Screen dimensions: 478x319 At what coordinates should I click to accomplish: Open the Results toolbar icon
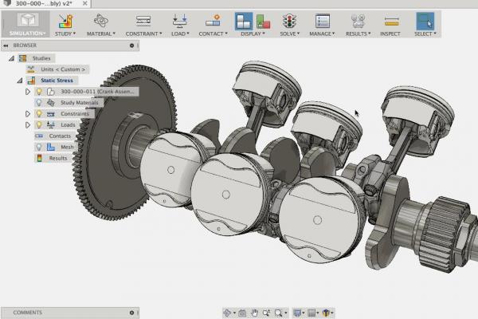pyautogui.click(x=357, y=21)
